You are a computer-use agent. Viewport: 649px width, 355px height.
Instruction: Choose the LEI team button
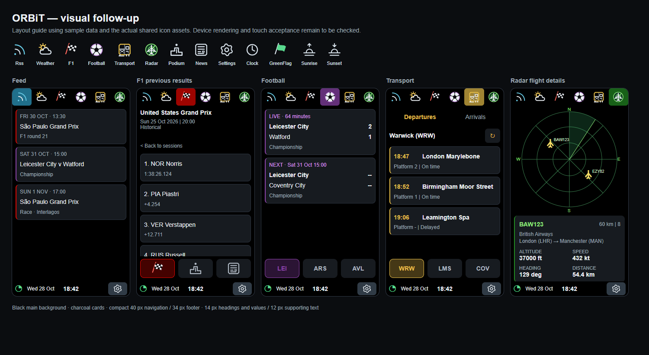pyautogui.click(x=282, y=268)
